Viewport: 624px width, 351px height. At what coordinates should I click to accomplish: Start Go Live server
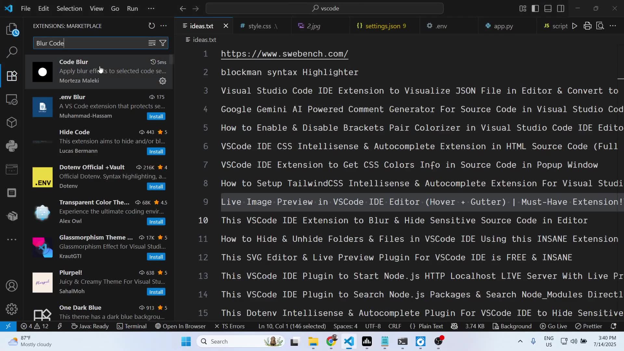click(x=553, y=326)
